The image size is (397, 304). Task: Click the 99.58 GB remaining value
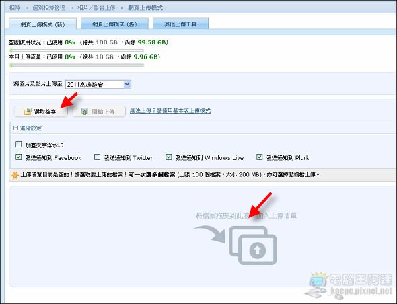pos(151,42)
